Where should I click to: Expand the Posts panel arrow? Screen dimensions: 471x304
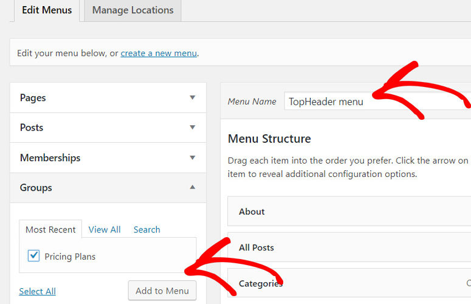pos(192,127)
